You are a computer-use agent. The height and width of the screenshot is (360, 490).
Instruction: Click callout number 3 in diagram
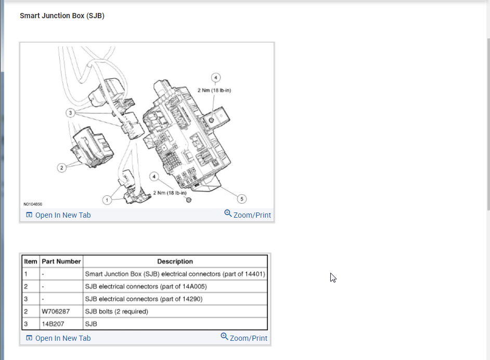point(70,113)
